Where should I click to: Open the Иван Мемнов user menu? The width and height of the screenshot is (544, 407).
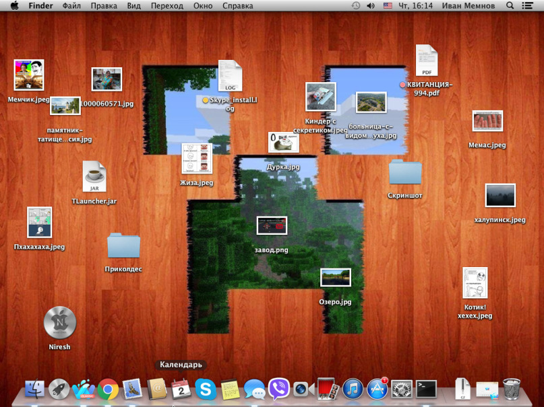469,5
